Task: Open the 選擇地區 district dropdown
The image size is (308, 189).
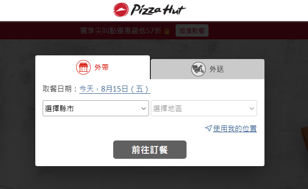Action: [x=204, y=108]
